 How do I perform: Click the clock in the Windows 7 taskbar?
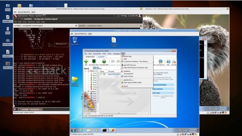[192, 130]
